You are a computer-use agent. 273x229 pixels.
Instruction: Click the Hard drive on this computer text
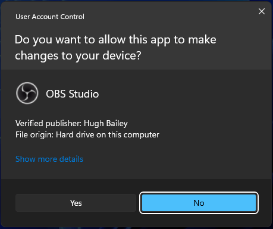pyautogui.click(x=108, y=135)
